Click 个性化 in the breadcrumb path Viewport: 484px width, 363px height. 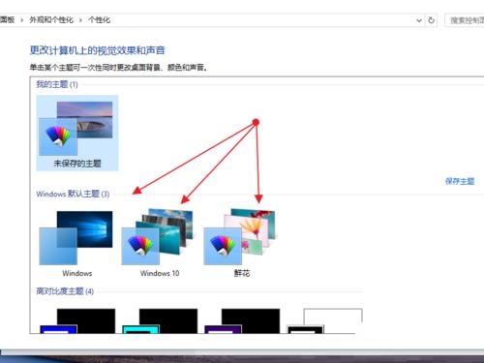click(100, 20)
